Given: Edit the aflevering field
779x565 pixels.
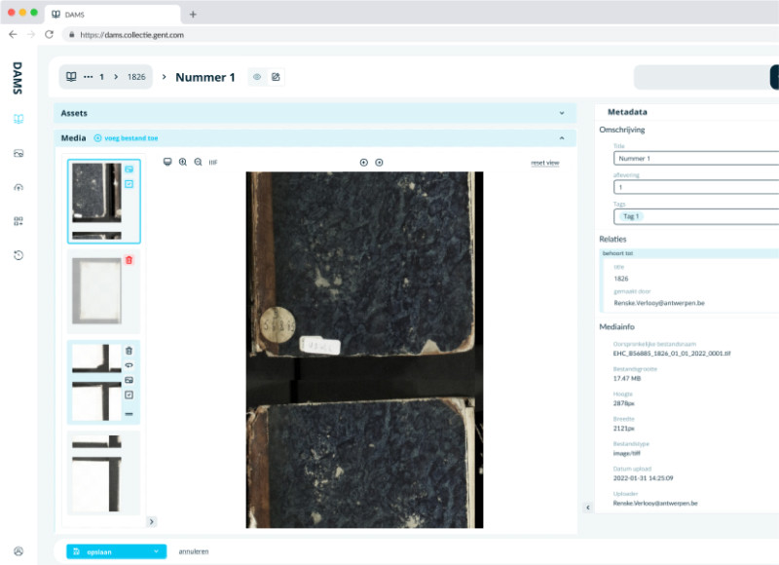Looking at the screenshot, I should tap(696, 187).
